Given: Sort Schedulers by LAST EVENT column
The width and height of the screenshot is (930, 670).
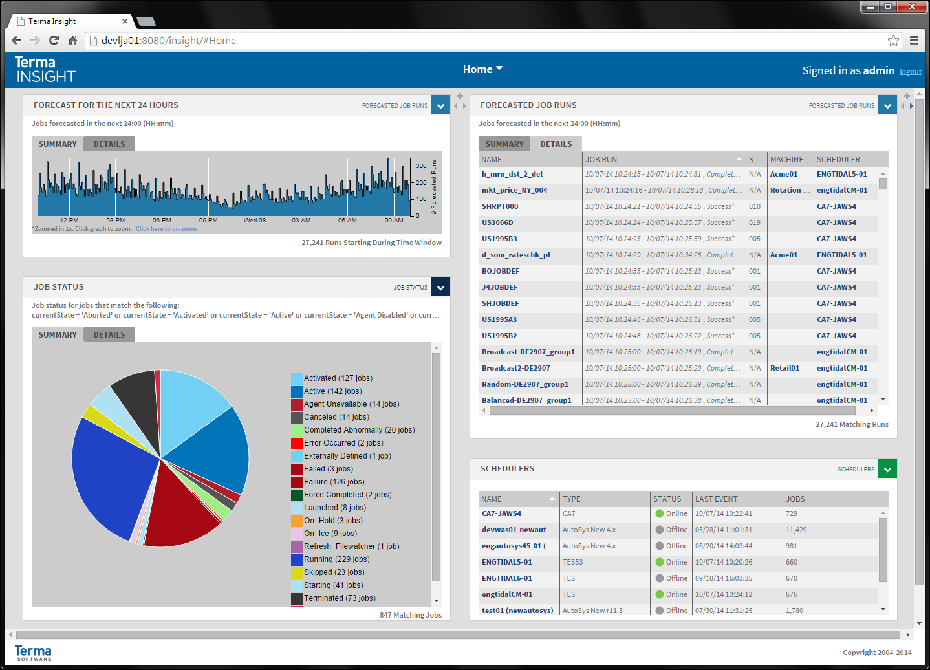Looking at the screenshot, I should click(737, 499).
